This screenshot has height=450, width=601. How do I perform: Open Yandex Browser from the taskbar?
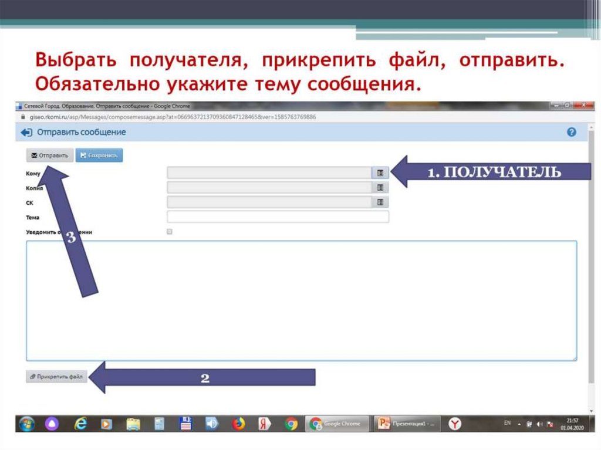point(454,422)
